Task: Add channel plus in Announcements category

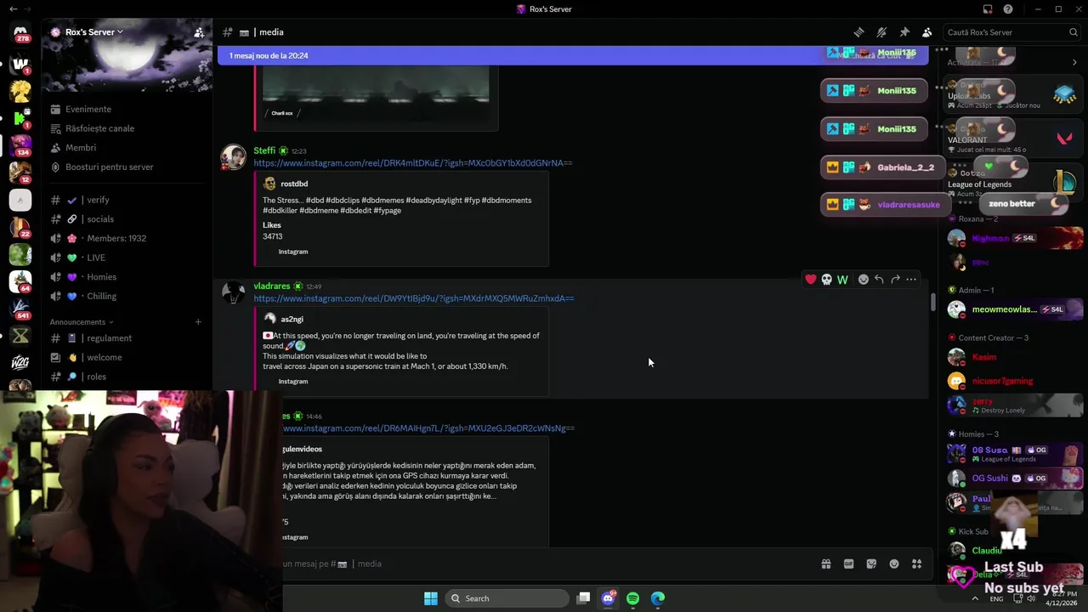Action: coord(198,322)
